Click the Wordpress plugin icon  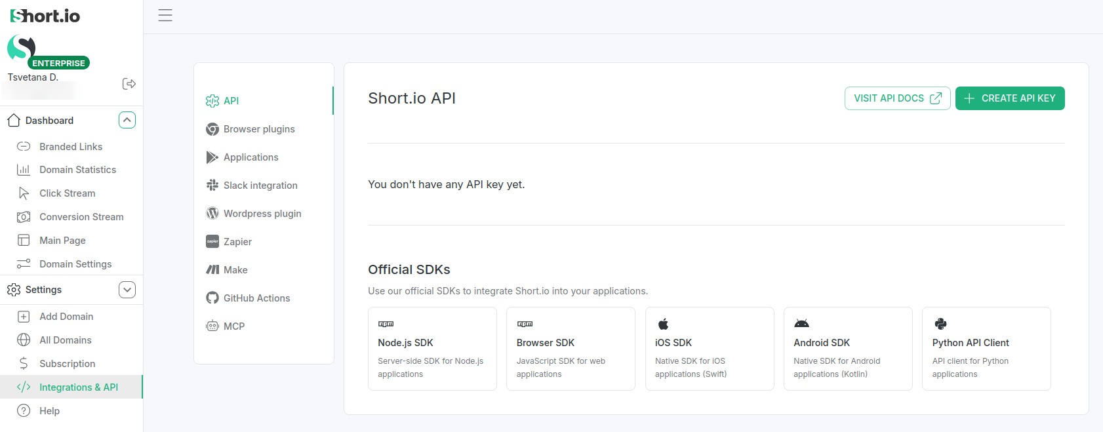[212, 214]
